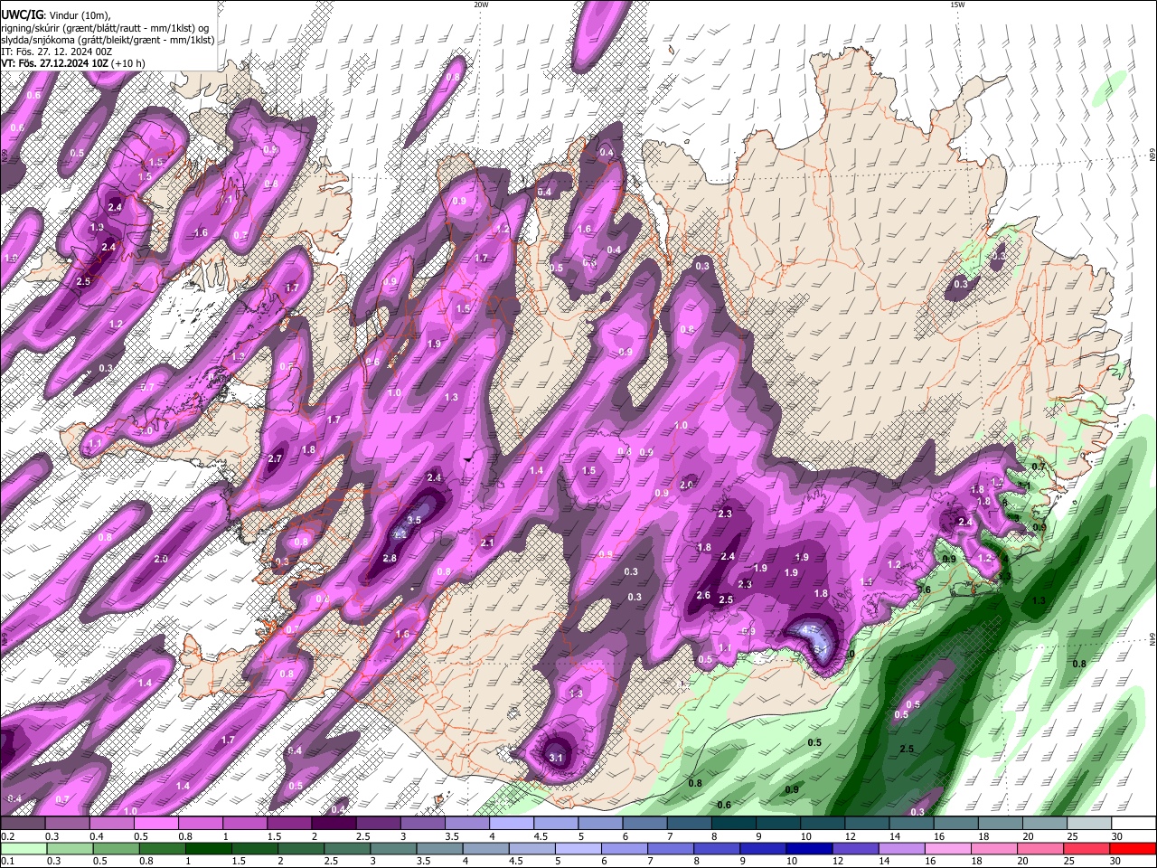Pick the darkest purple 2–2.5 snow scale swatch

pyautogui.click(x=334, y=823)
